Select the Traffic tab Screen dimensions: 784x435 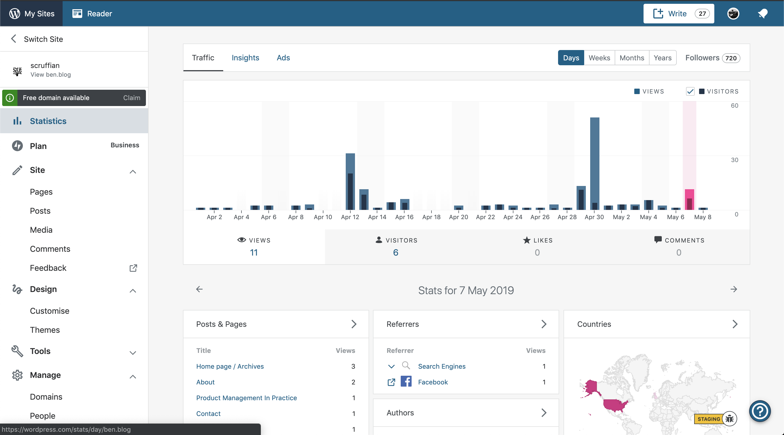pyautogui.click(x=203, y=57)
